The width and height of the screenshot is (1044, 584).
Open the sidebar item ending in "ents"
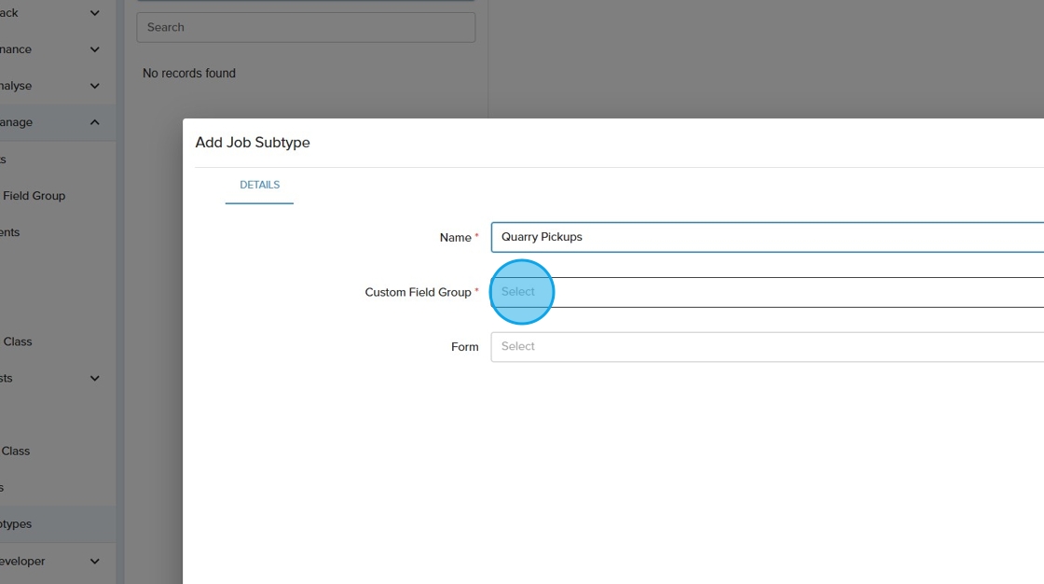click(x=9, y=232)
